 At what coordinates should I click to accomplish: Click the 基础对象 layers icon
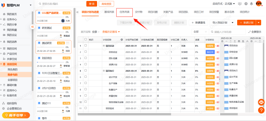[4, 85]
